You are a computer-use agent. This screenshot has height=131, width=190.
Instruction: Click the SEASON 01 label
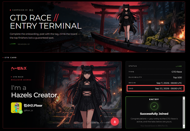tap(24, 44)
